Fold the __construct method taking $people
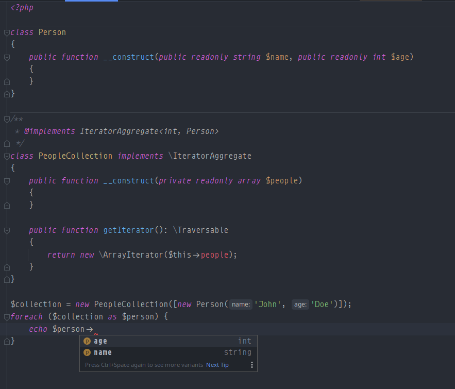This screenshot has height=389, width=455. [x=7, y=181]
